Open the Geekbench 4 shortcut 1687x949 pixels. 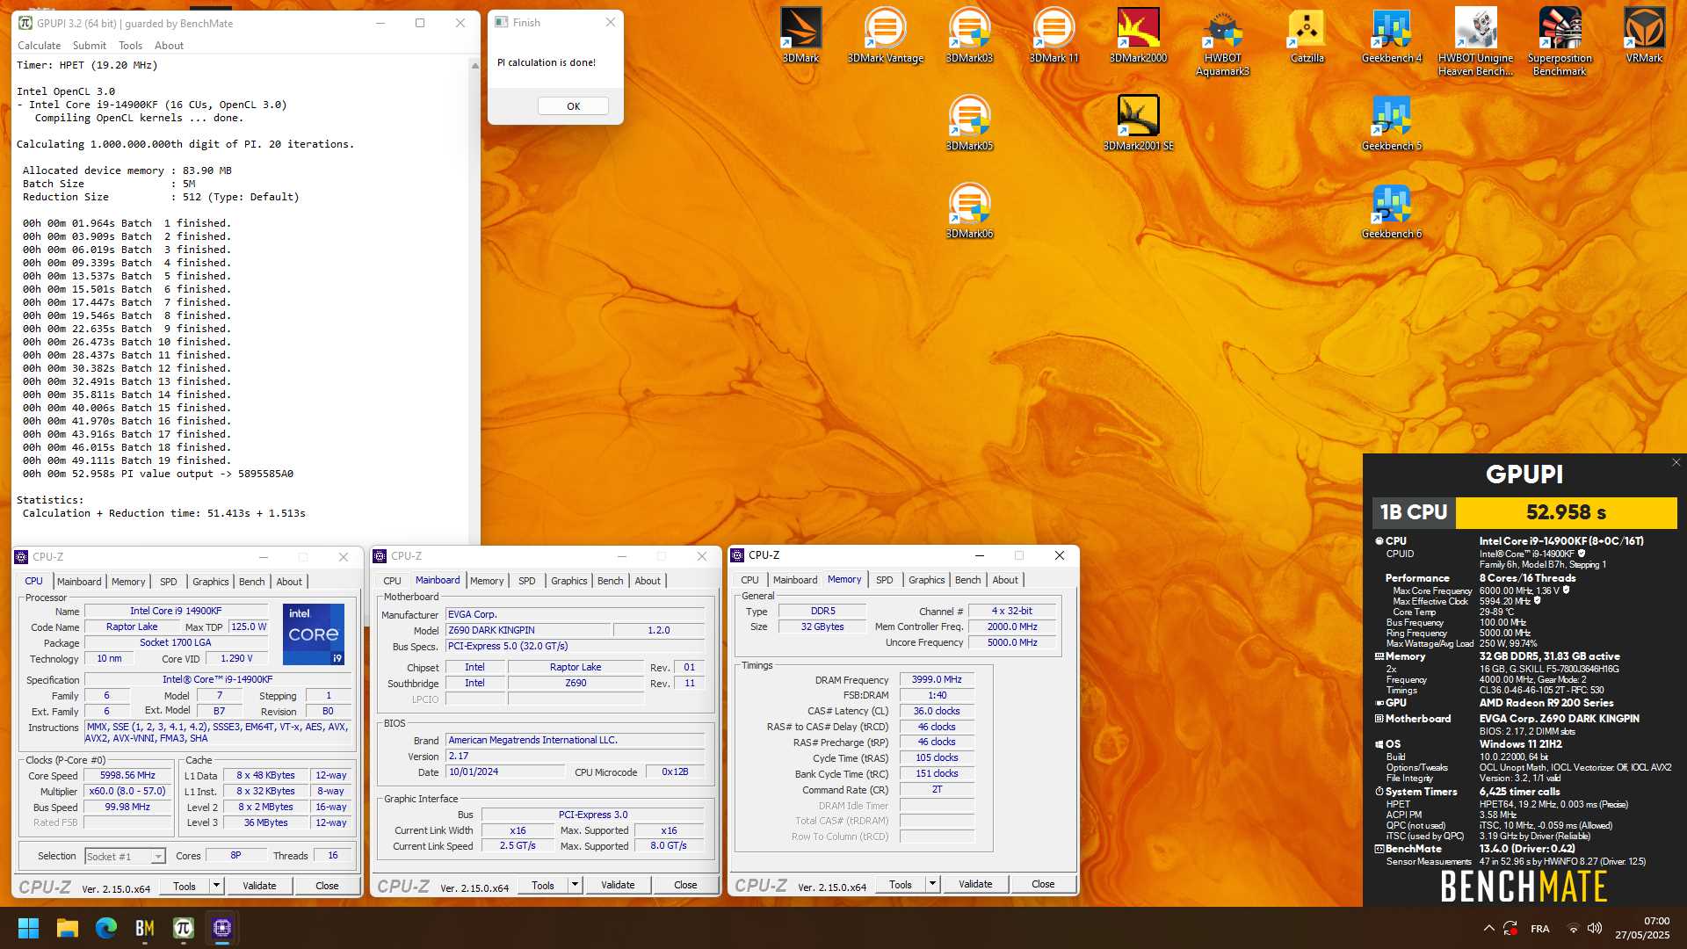[1391, 35]
